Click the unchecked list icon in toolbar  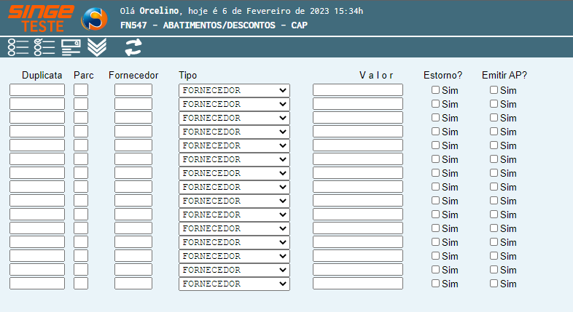pos(17,47)
